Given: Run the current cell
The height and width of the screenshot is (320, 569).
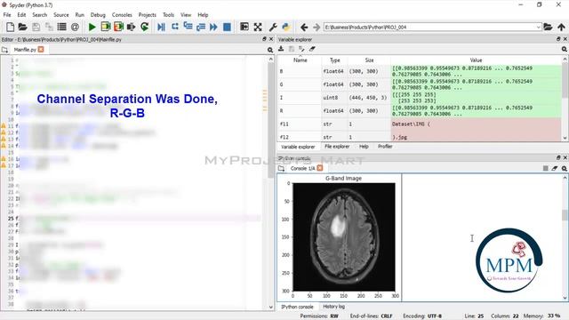Looking at the screenshot, I should pyautogui.click(x=106, y=27).
